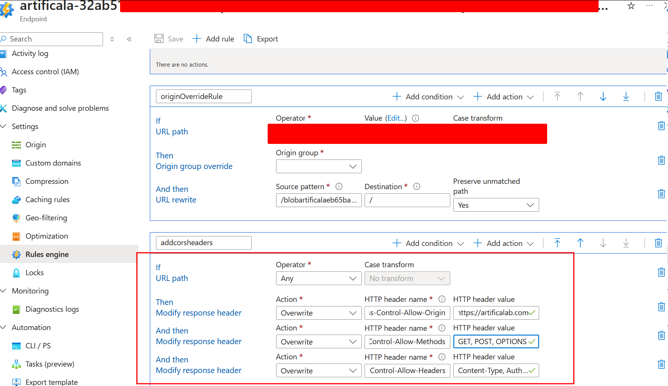The image size is (668, 386).
Task: Open CLI / PS
Action: click(x=38, y=346)
